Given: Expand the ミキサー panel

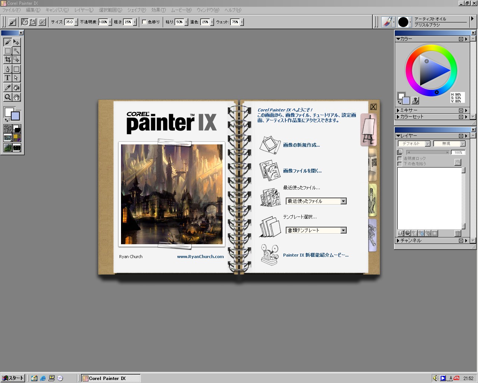Looking at the screenshot, I should pyautogui.click(x=398, y=110).
